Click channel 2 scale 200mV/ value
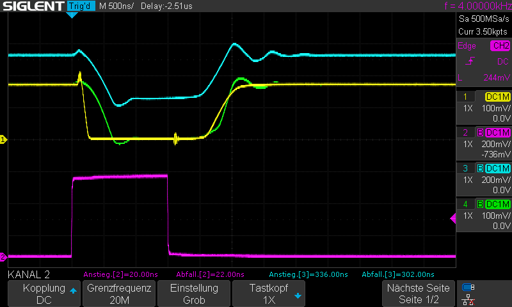The height and width of the screenshot is (307, 512). click(x=496, y=144)
